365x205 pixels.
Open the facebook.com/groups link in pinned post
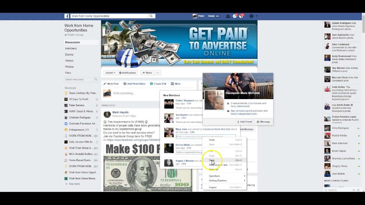[x=133, y=140]
